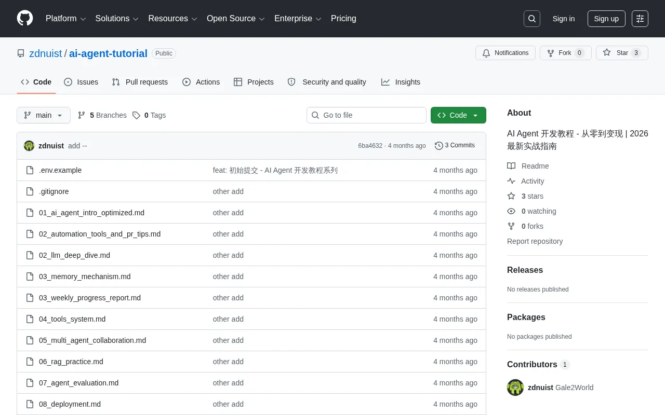Open the Projects tab
This screenshot has width=665, height=415.
[254, 82]
